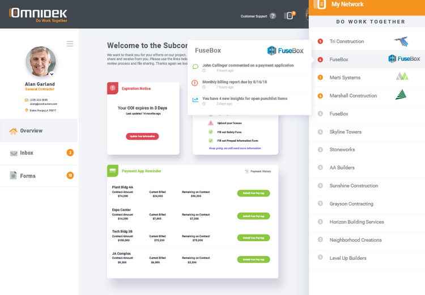Click John Callinger comment notification icon
The height and width of the screenshot is (295, 425).
[195, 66]
